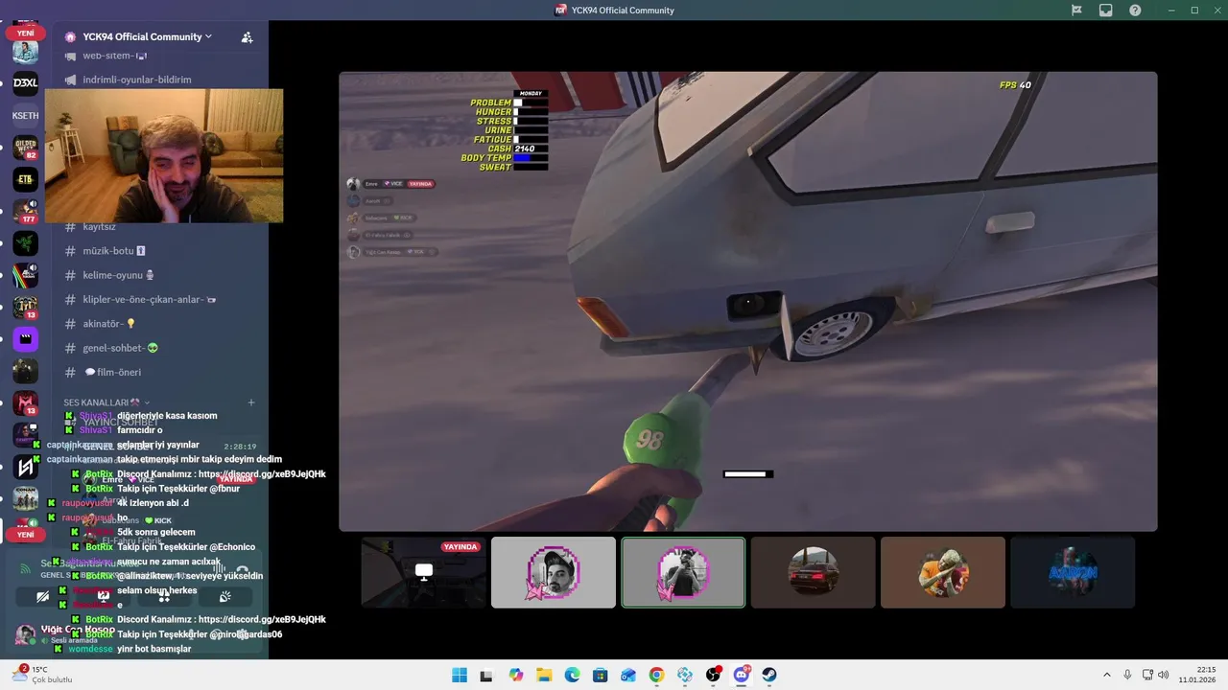Open OBS Studio from the taskbar

713,675
